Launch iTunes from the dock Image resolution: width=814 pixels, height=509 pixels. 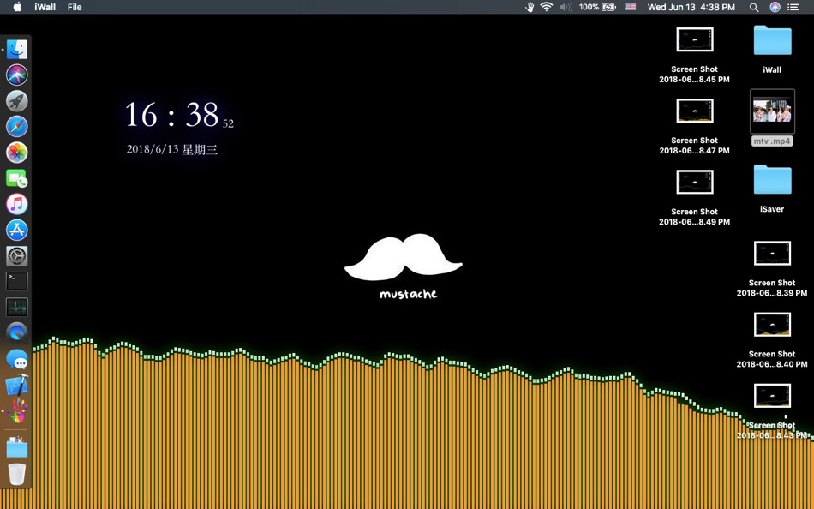(17, 204)
